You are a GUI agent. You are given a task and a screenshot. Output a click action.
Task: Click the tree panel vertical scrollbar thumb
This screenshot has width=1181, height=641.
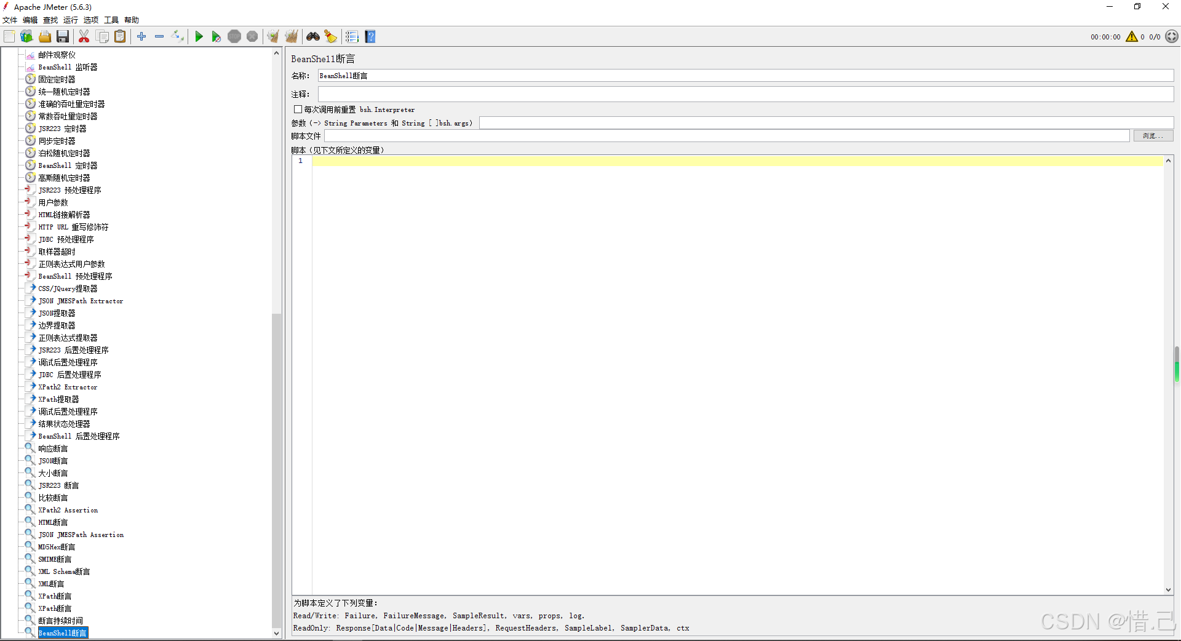click(x=276, y=471)
